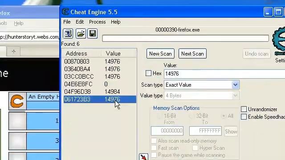The width and height of the screenshot is (285, 160).
Task: Select address row 03CC0BCC
Action: tap(100, 76)
